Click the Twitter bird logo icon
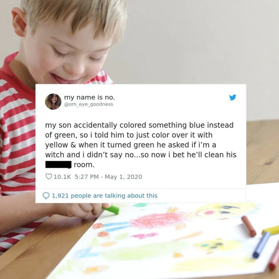The height and width of the screenshot is (279, 279). 232,97
